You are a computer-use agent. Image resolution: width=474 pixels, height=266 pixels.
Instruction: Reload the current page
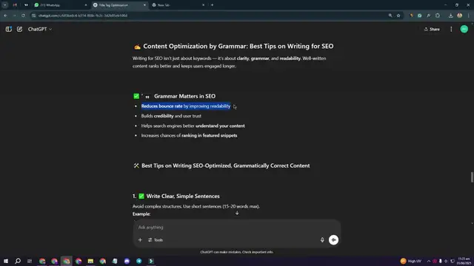tap(23, 16)
